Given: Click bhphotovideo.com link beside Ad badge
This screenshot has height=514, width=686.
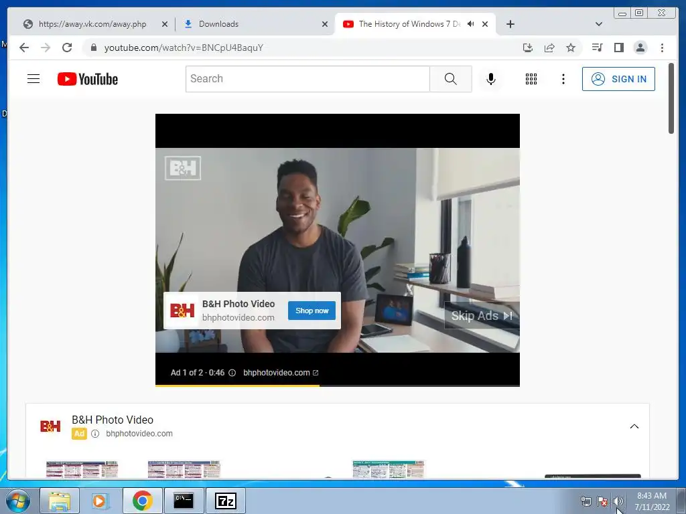Looking at the screenshot, I should (x=139, y=434).
